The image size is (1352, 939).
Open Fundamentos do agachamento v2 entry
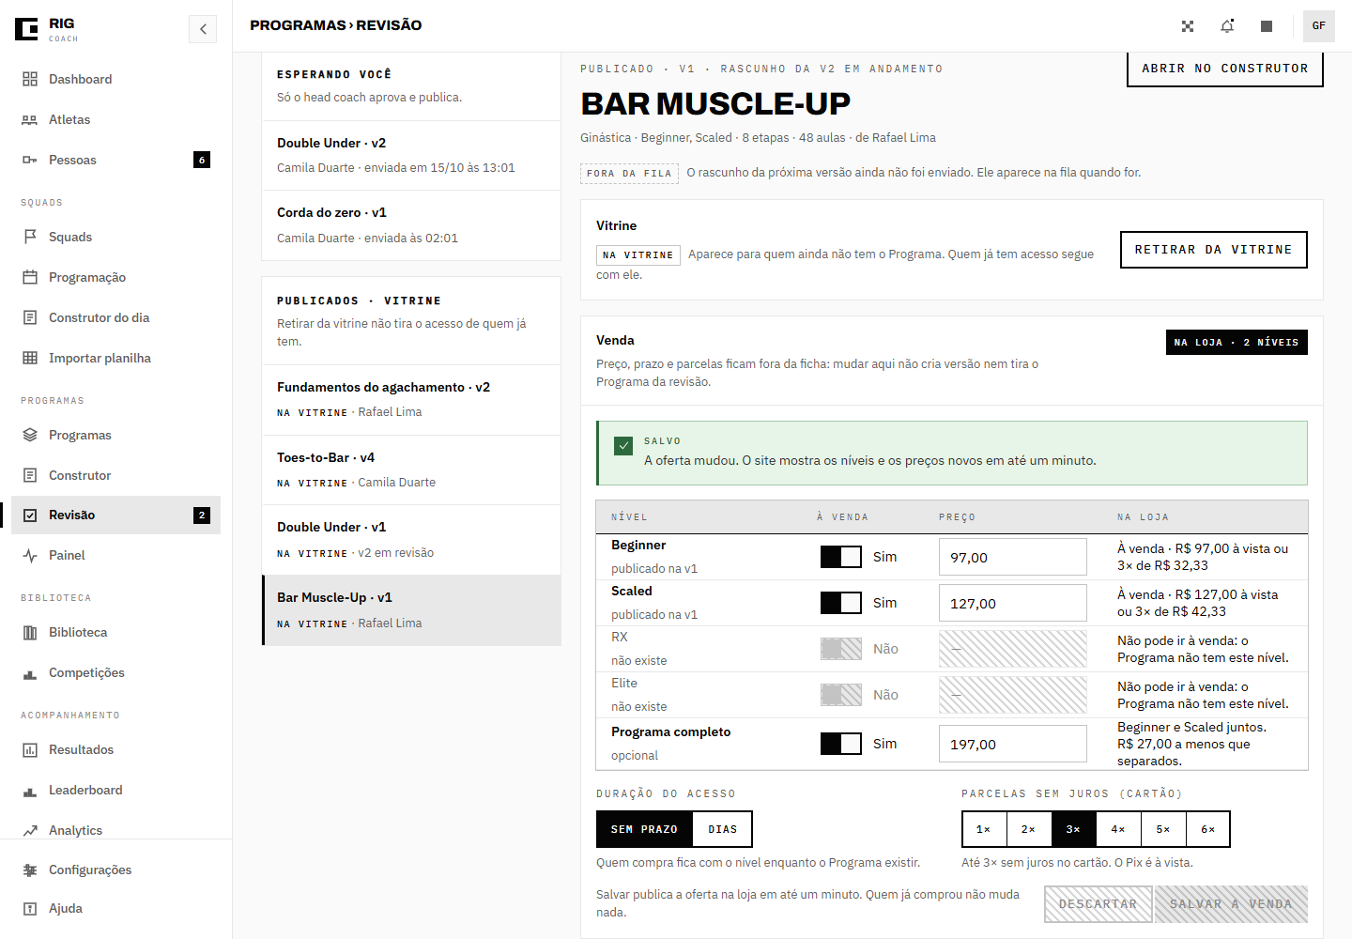point(411,399)
